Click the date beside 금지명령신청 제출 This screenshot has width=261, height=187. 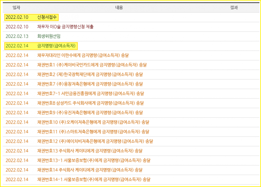17,27
